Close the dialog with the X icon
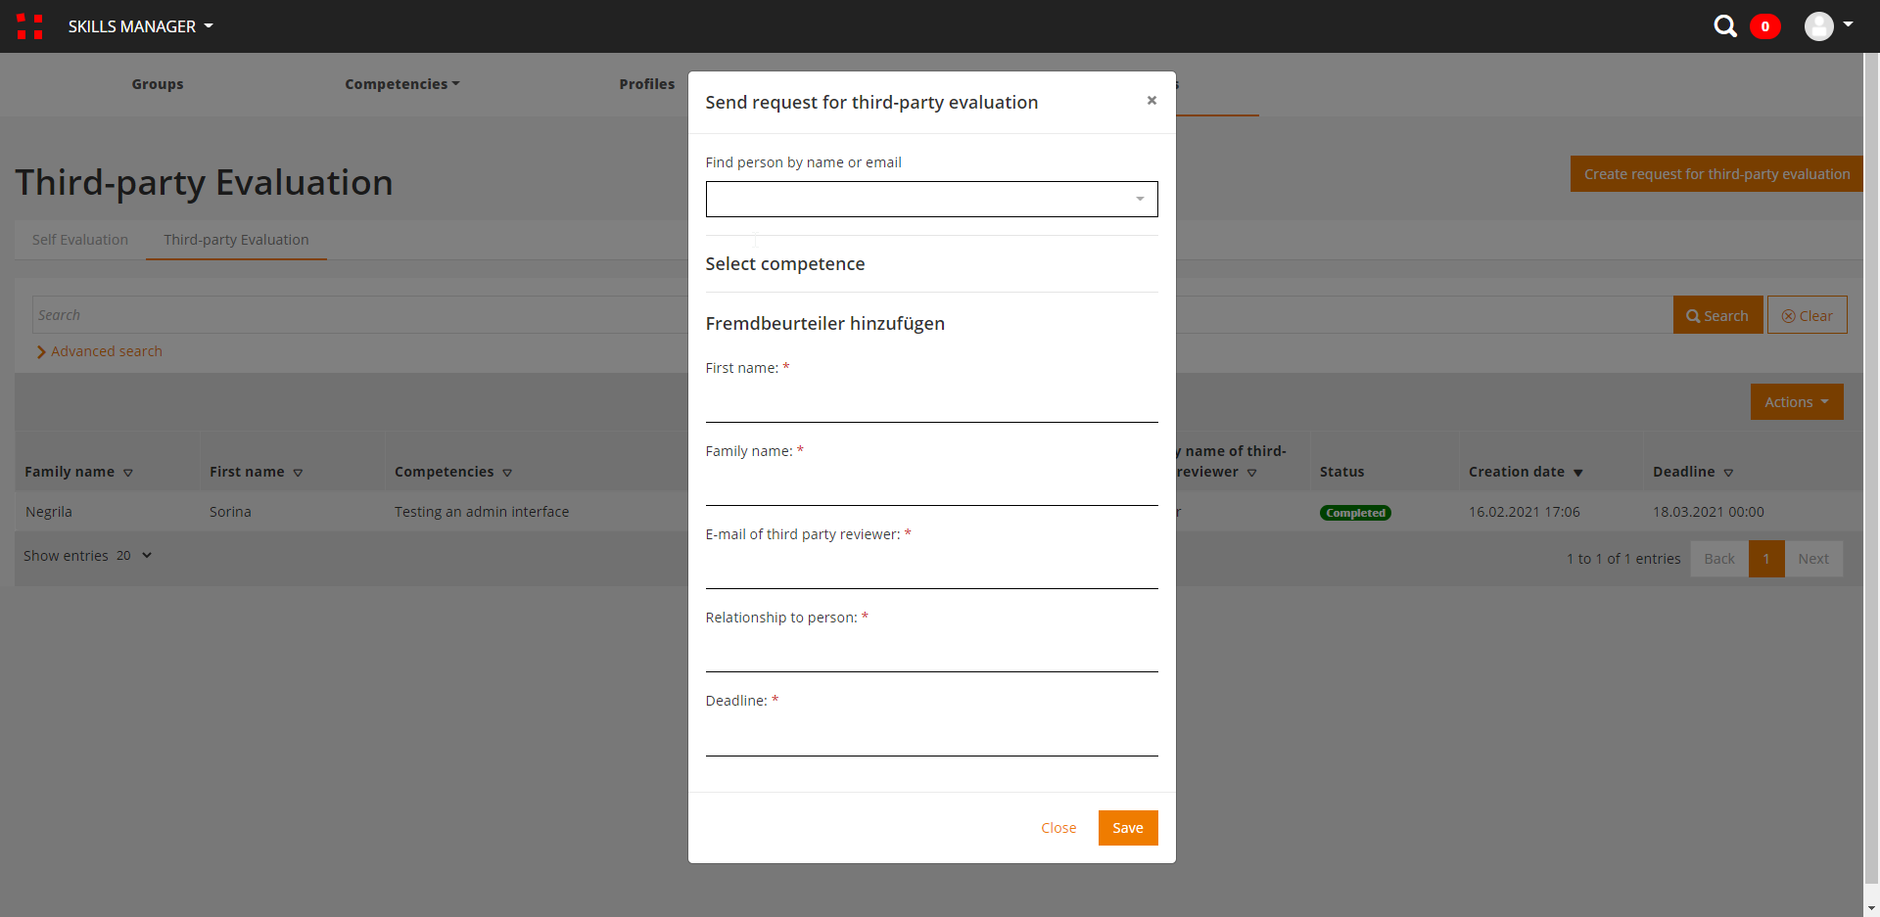This screenshot has width=1880, height=917. tap(1151, 100)
